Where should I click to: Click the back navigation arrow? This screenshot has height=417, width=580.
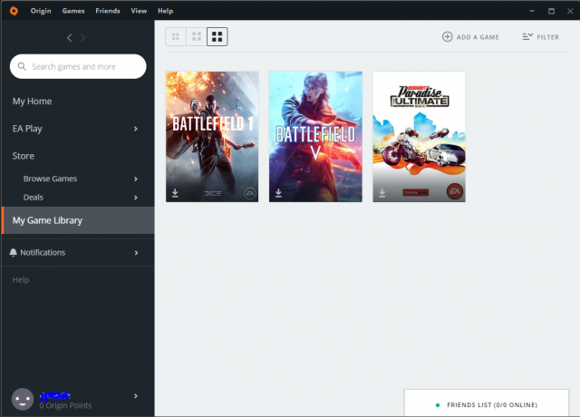(71, 38)
